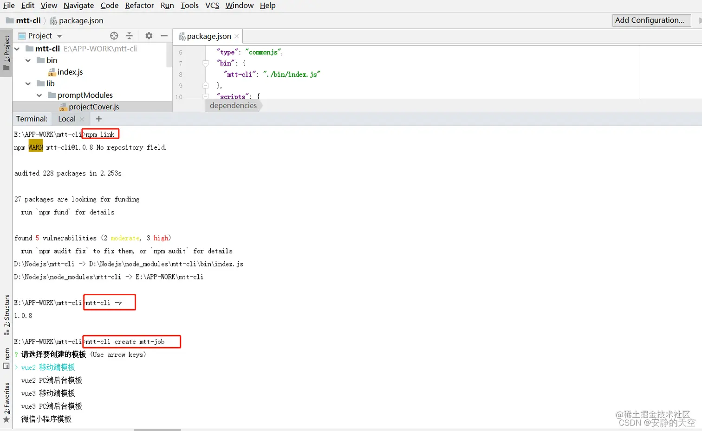Screen dimensions: 702x431
Task: Click the vue2 移动端模板 option
Action: click(48, 368)
